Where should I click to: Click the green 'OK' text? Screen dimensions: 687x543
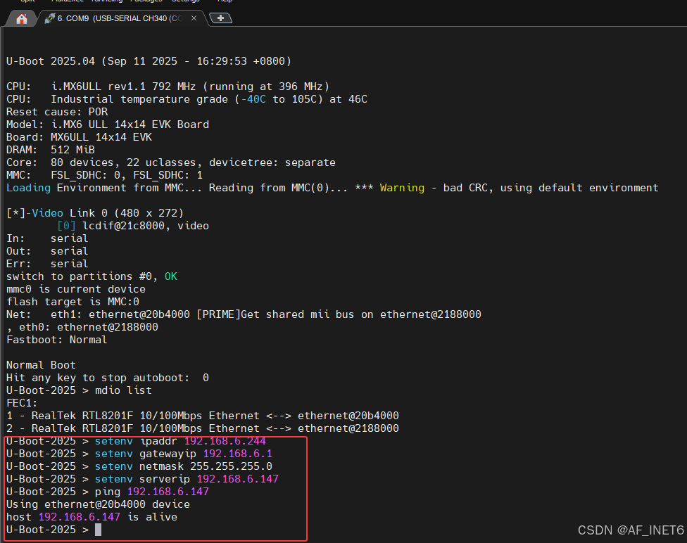171,276
